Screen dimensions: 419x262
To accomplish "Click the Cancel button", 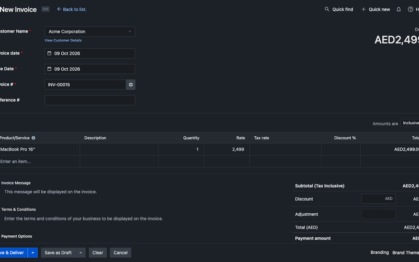I will 120,253.
